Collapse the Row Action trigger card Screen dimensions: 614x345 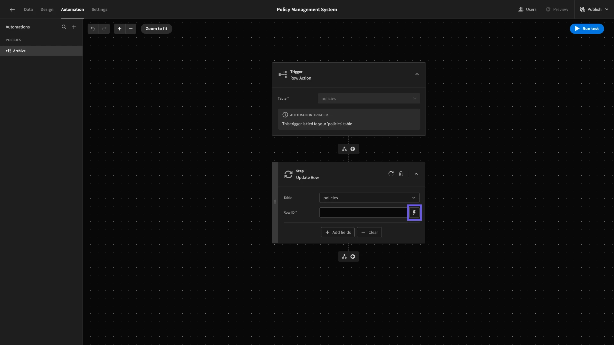[417, 74]
